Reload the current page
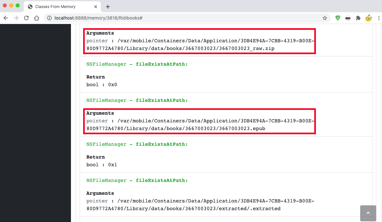Screen dimensions: 382x222 pyautogui.click(x=26, y=18)
